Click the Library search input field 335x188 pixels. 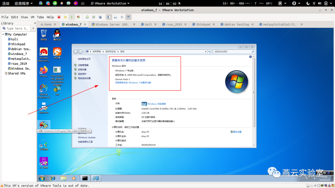point(16,28)
